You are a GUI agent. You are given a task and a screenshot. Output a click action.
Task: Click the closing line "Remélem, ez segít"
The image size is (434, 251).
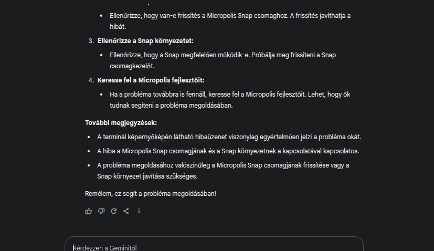click(x=150, y=193)
